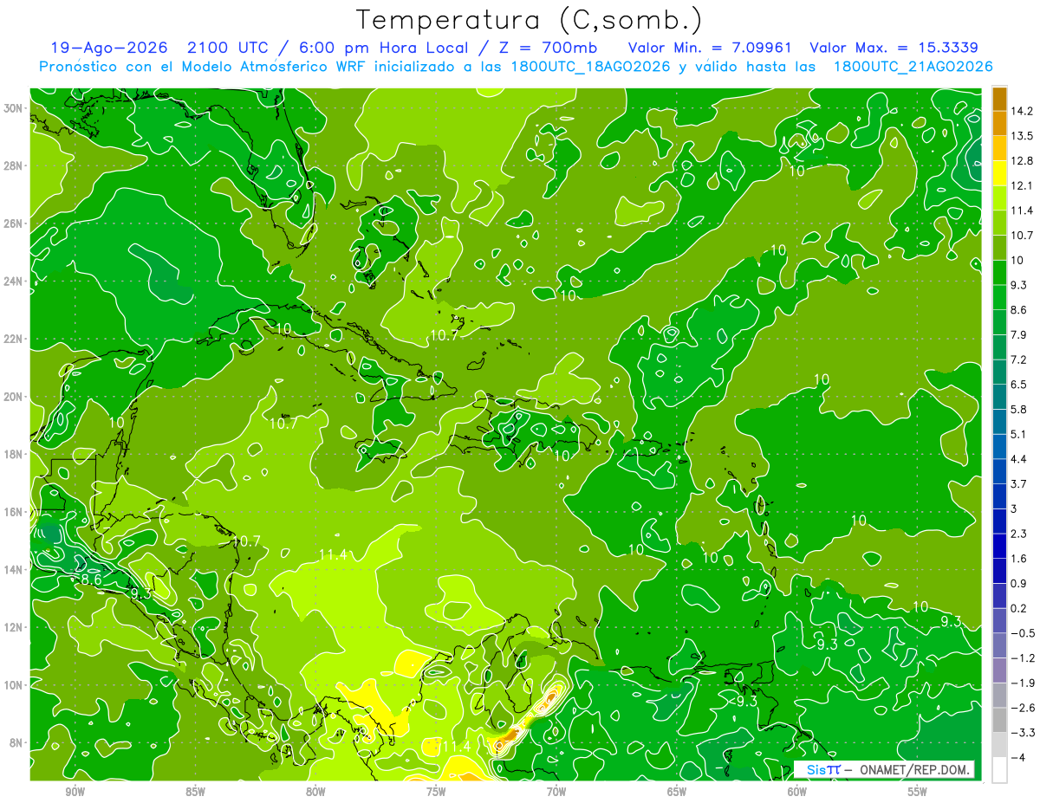Click the colorbar label "14.2"
This screenshot has height=803, width=1040.
point(1021,111)
